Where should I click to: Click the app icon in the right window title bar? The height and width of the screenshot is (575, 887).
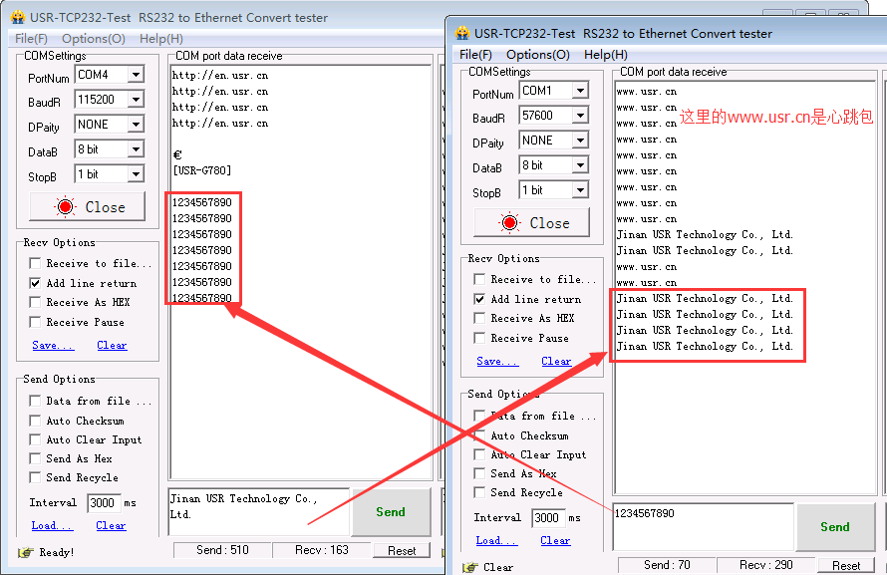[462, 33]
